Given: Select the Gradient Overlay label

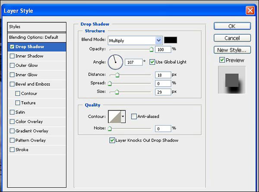Looking at the screenshot, I should coord(32,131).
